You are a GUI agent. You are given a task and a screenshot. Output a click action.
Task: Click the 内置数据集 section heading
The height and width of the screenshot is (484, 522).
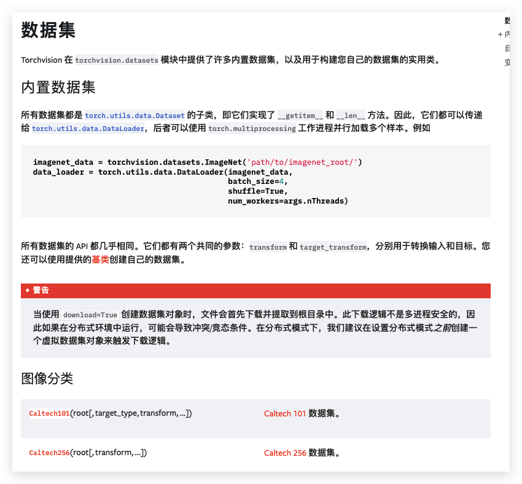point(58,87)
